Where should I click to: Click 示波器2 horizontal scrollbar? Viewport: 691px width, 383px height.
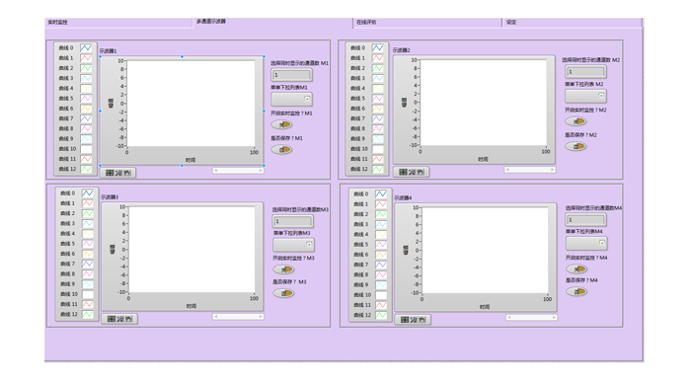tap(530, 169)
